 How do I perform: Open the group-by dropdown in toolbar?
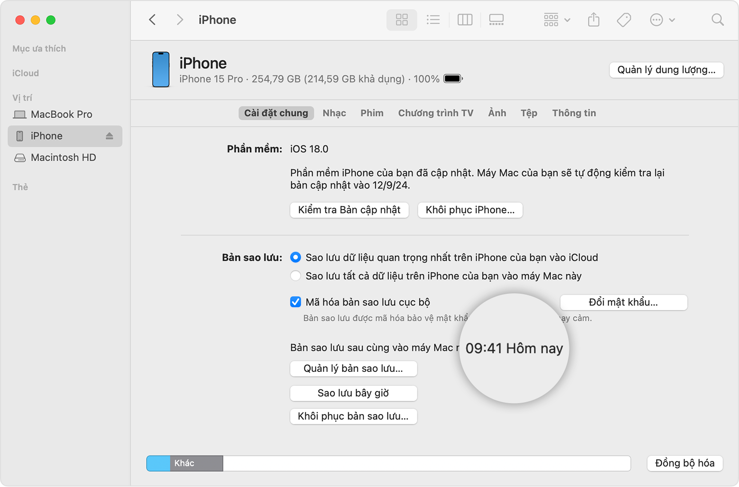[x=557, y=20]
